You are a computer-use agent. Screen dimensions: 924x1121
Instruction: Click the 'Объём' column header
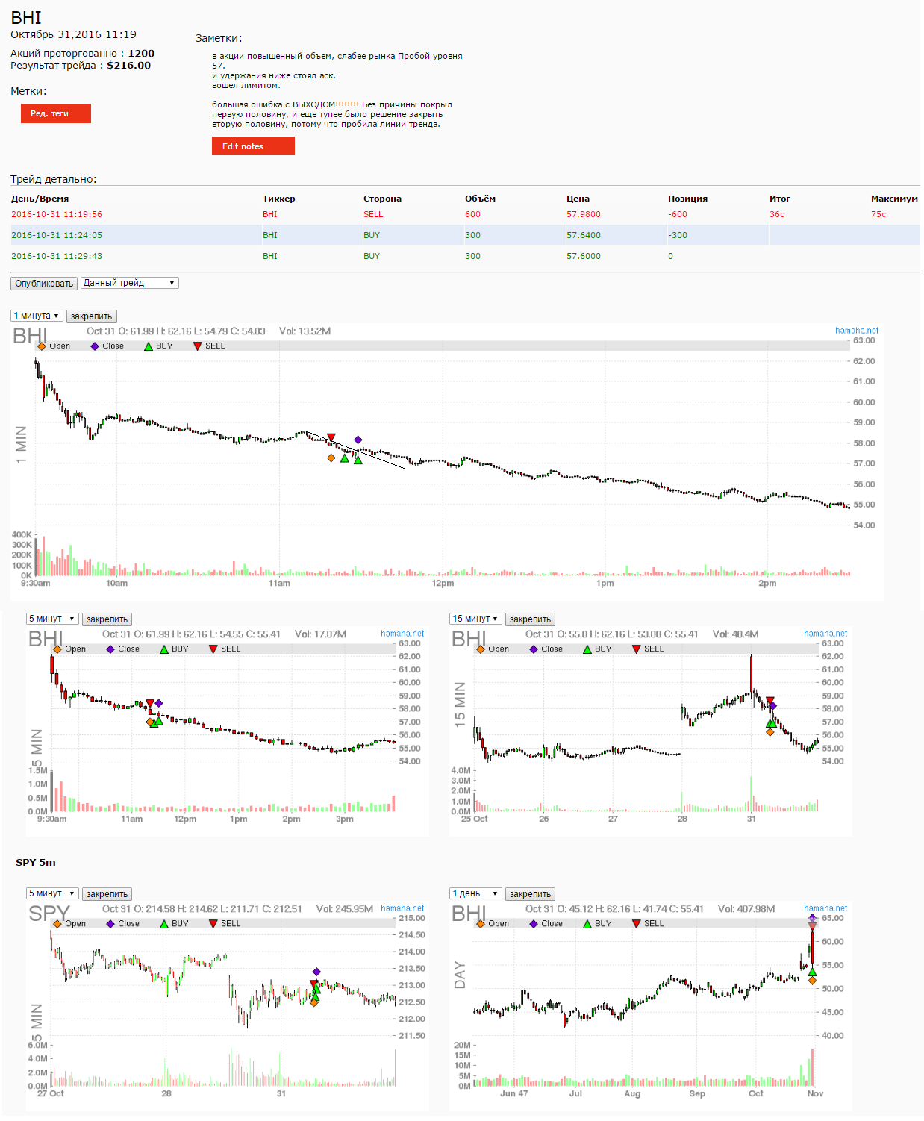[x=480, y=199]
